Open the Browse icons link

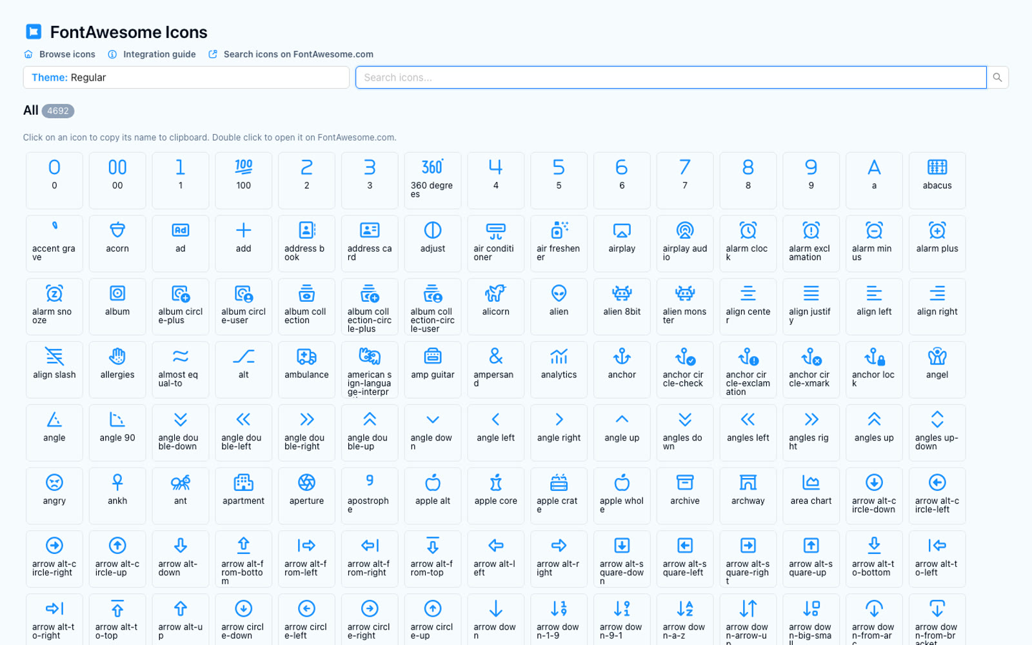click(x=60, y=54)
